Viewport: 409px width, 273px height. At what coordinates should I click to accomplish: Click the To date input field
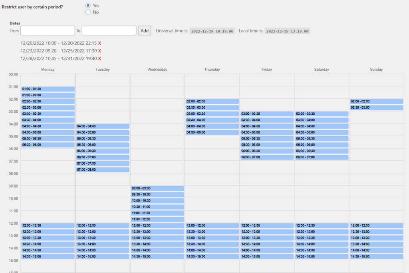pyautogui.click(x=109, y=30)
